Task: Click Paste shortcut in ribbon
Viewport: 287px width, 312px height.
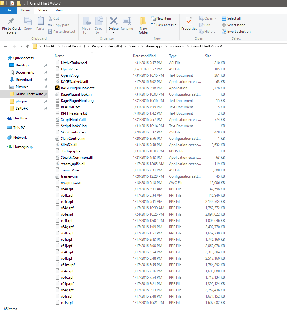Action: pyautogui.click(x=62, y=32)
